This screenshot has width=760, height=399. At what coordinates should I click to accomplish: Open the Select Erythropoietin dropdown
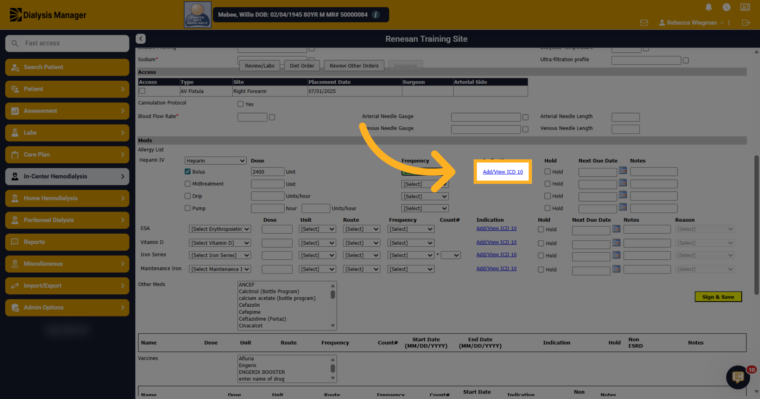(220, 229)
